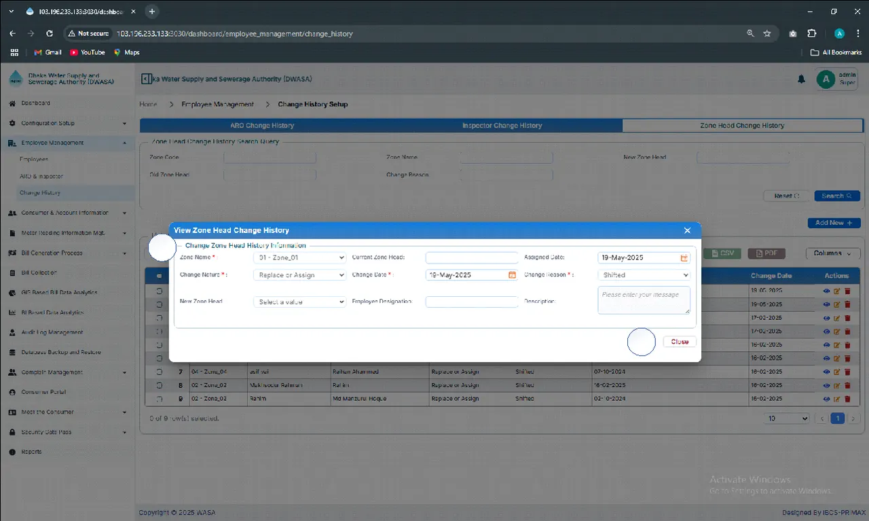
Task: Tick the checkbox for row 9
Action: (160, 399)
